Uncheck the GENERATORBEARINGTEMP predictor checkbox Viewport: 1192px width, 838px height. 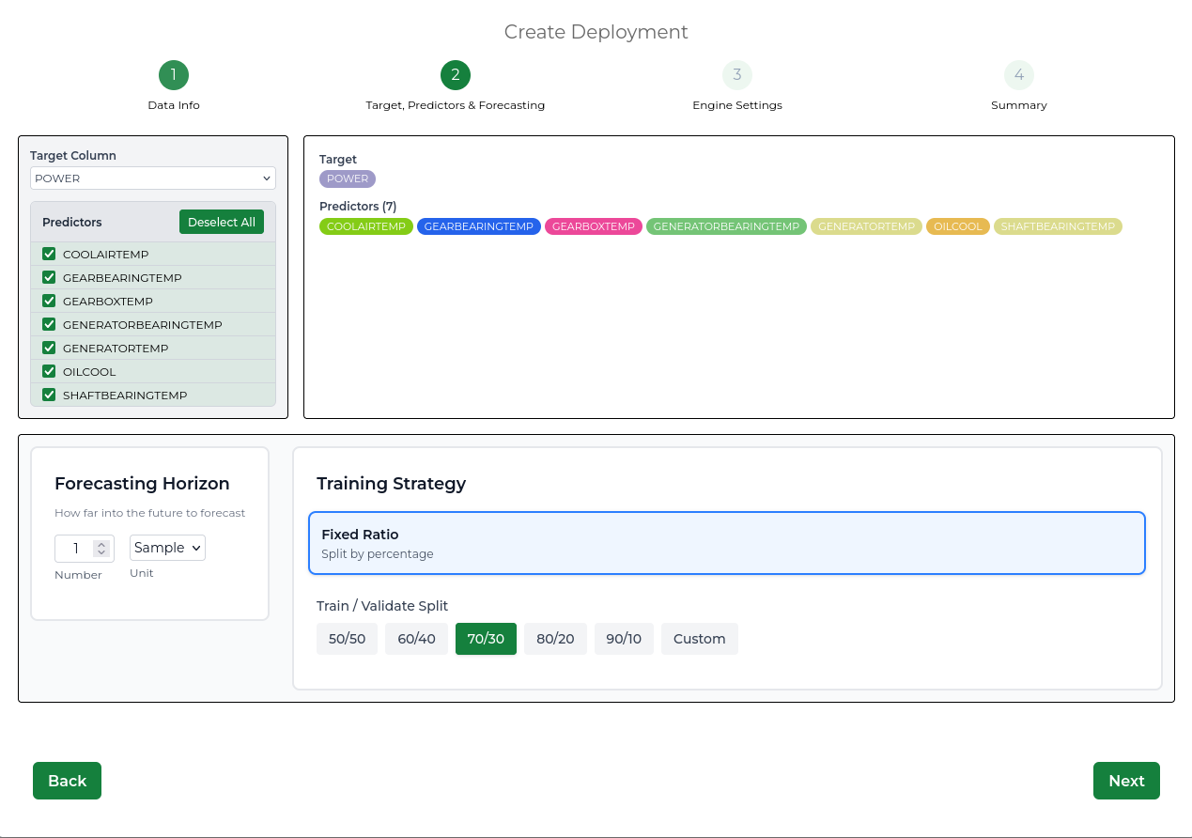(x=49, y=324)
